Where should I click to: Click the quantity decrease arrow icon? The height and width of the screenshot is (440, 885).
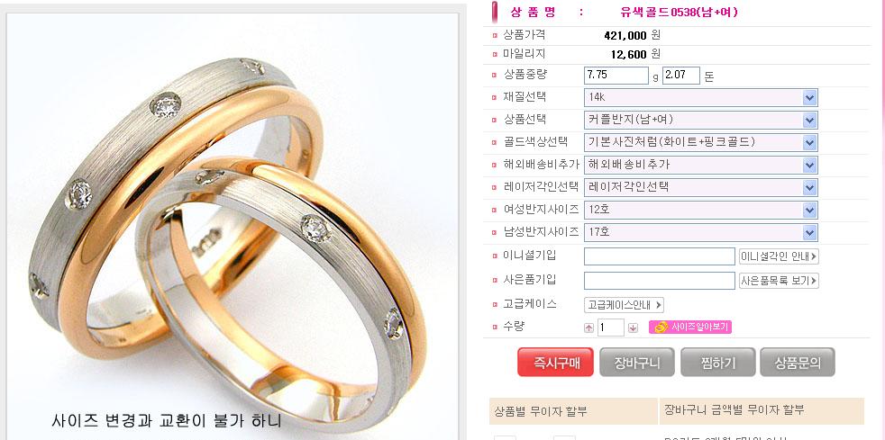click(x=633, y=328)
